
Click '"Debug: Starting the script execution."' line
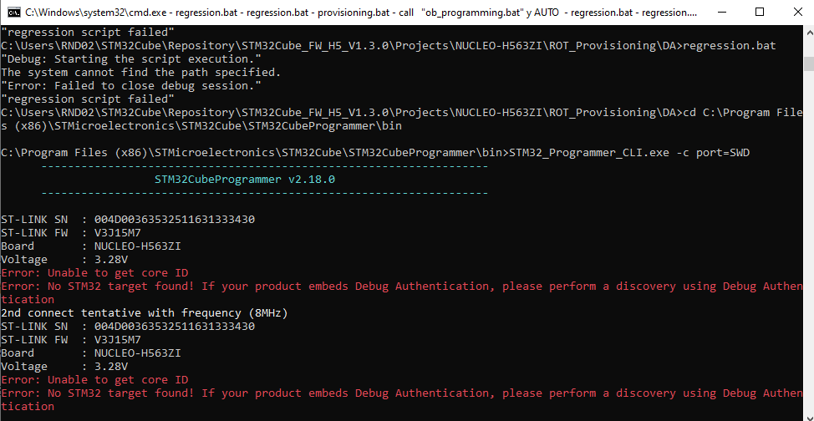pos(131,59)
